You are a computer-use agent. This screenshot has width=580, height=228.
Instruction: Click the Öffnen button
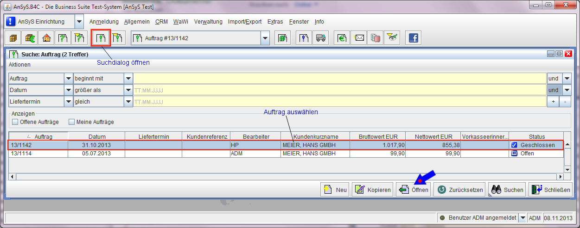(x=414, y=190)
